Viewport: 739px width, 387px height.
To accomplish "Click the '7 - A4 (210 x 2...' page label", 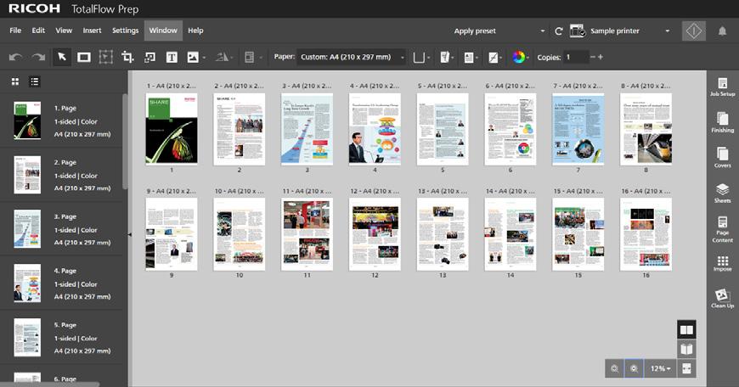I will tap(578, 86).
